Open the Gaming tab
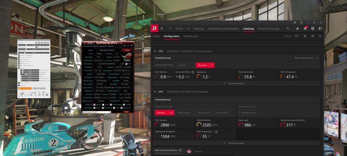 click(x=199, y=28)
